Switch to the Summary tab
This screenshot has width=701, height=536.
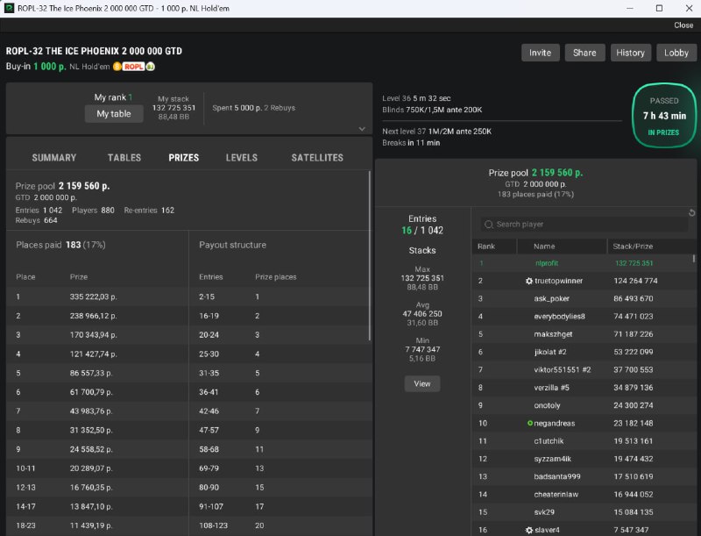click(54, 158)
